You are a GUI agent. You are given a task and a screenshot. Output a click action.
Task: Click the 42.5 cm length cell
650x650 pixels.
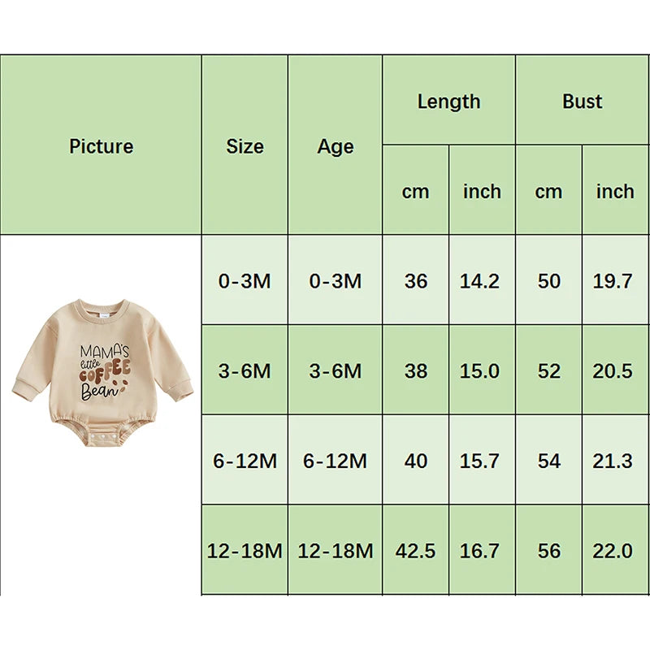(415, 551)
